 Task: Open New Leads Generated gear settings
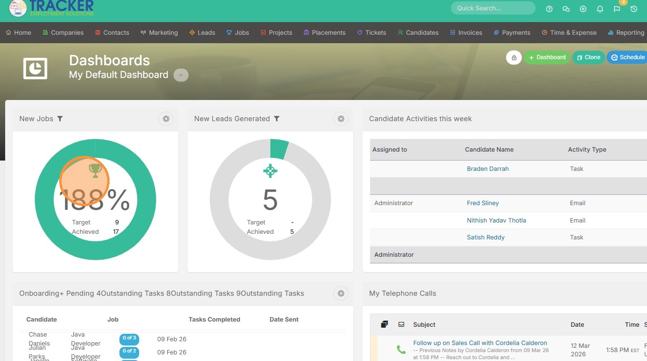(x=341, y=119)
